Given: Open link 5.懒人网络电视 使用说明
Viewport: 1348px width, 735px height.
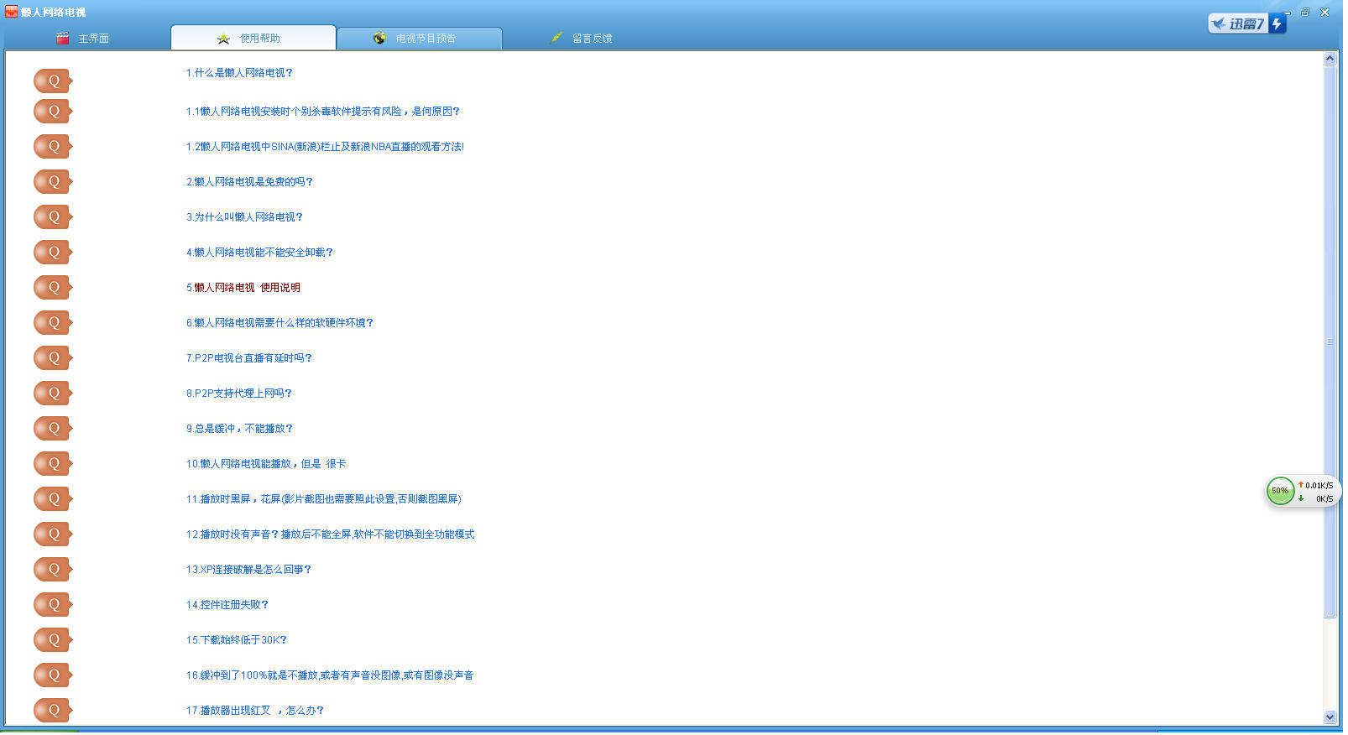Looking at the screenshot, I should [x=243, y=288].
